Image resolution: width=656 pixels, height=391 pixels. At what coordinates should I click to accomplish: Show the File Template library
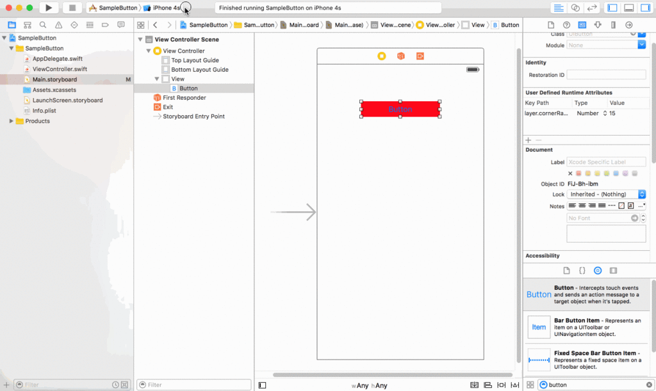566,271
